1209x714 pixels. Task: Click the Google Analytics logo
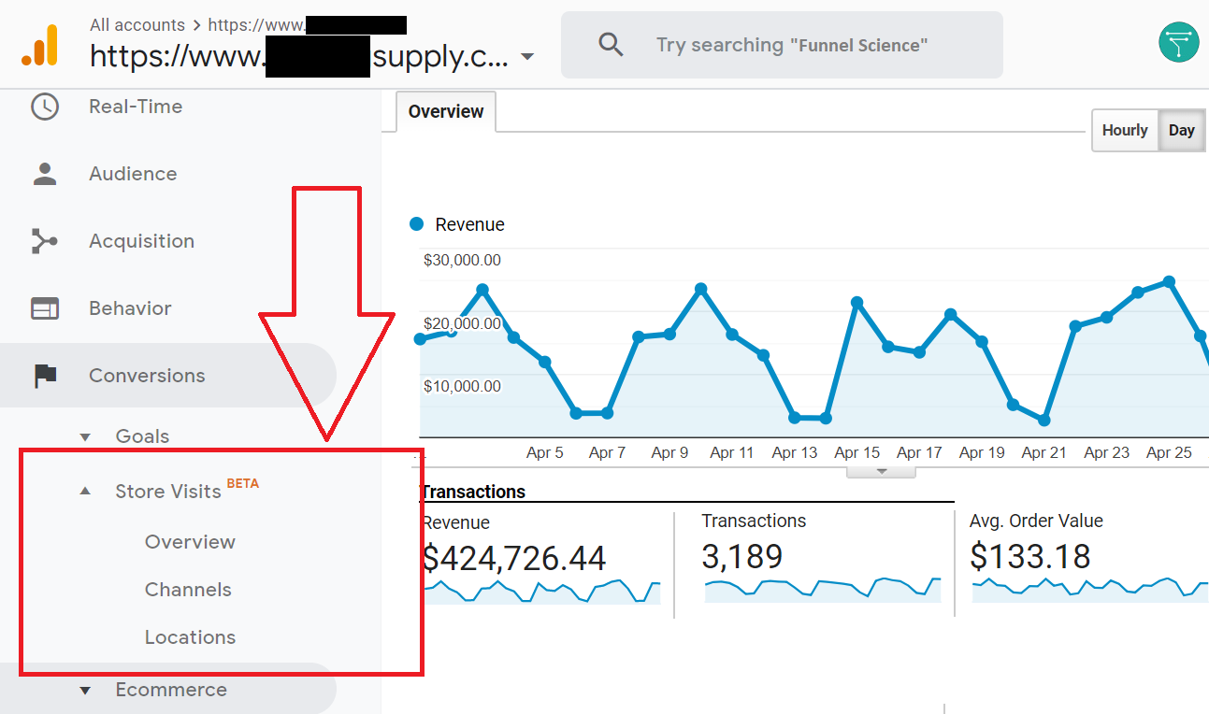pos(36,43)
